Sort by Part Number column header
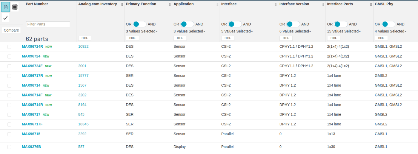The image size is (418, 154). tap(37, 4)
